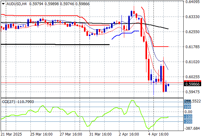Select the 0.60255 price scale label
Viewport: 203px width, 138px height.
[x=193, y=77]
